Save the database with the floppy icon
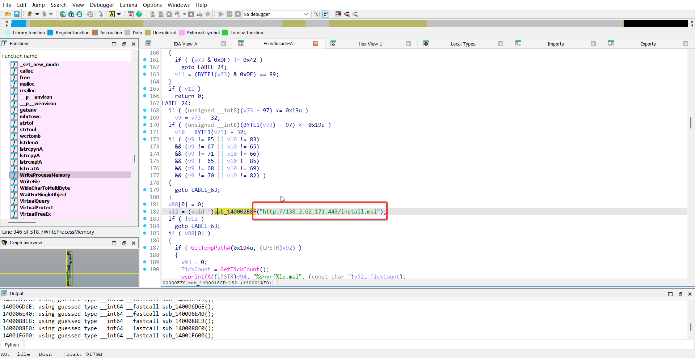Screen dimensions: 695x358 pos(16,14)
